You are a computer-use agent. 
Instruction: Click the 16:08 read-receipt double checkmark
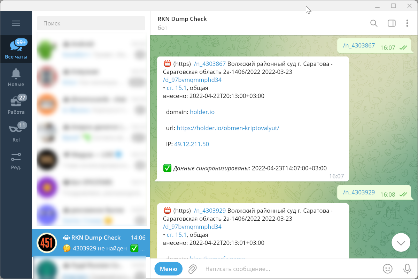coord(403,195)
